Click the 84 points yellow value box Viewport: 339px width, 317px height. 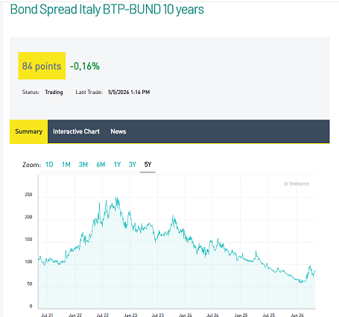click(42, 66)
